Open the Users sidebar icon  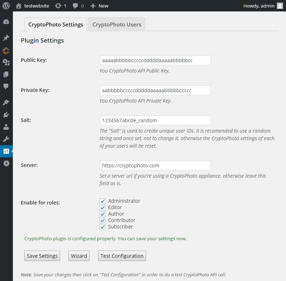(6, 127)
